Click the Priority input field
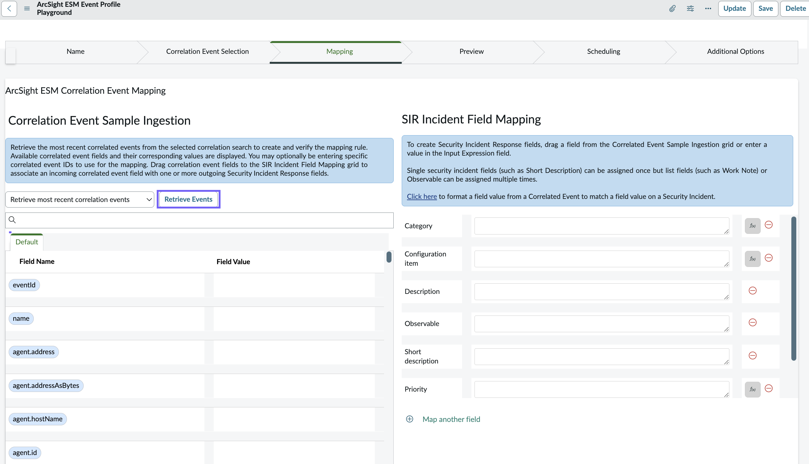The image size is (809, 464). [x=602, y=389]
